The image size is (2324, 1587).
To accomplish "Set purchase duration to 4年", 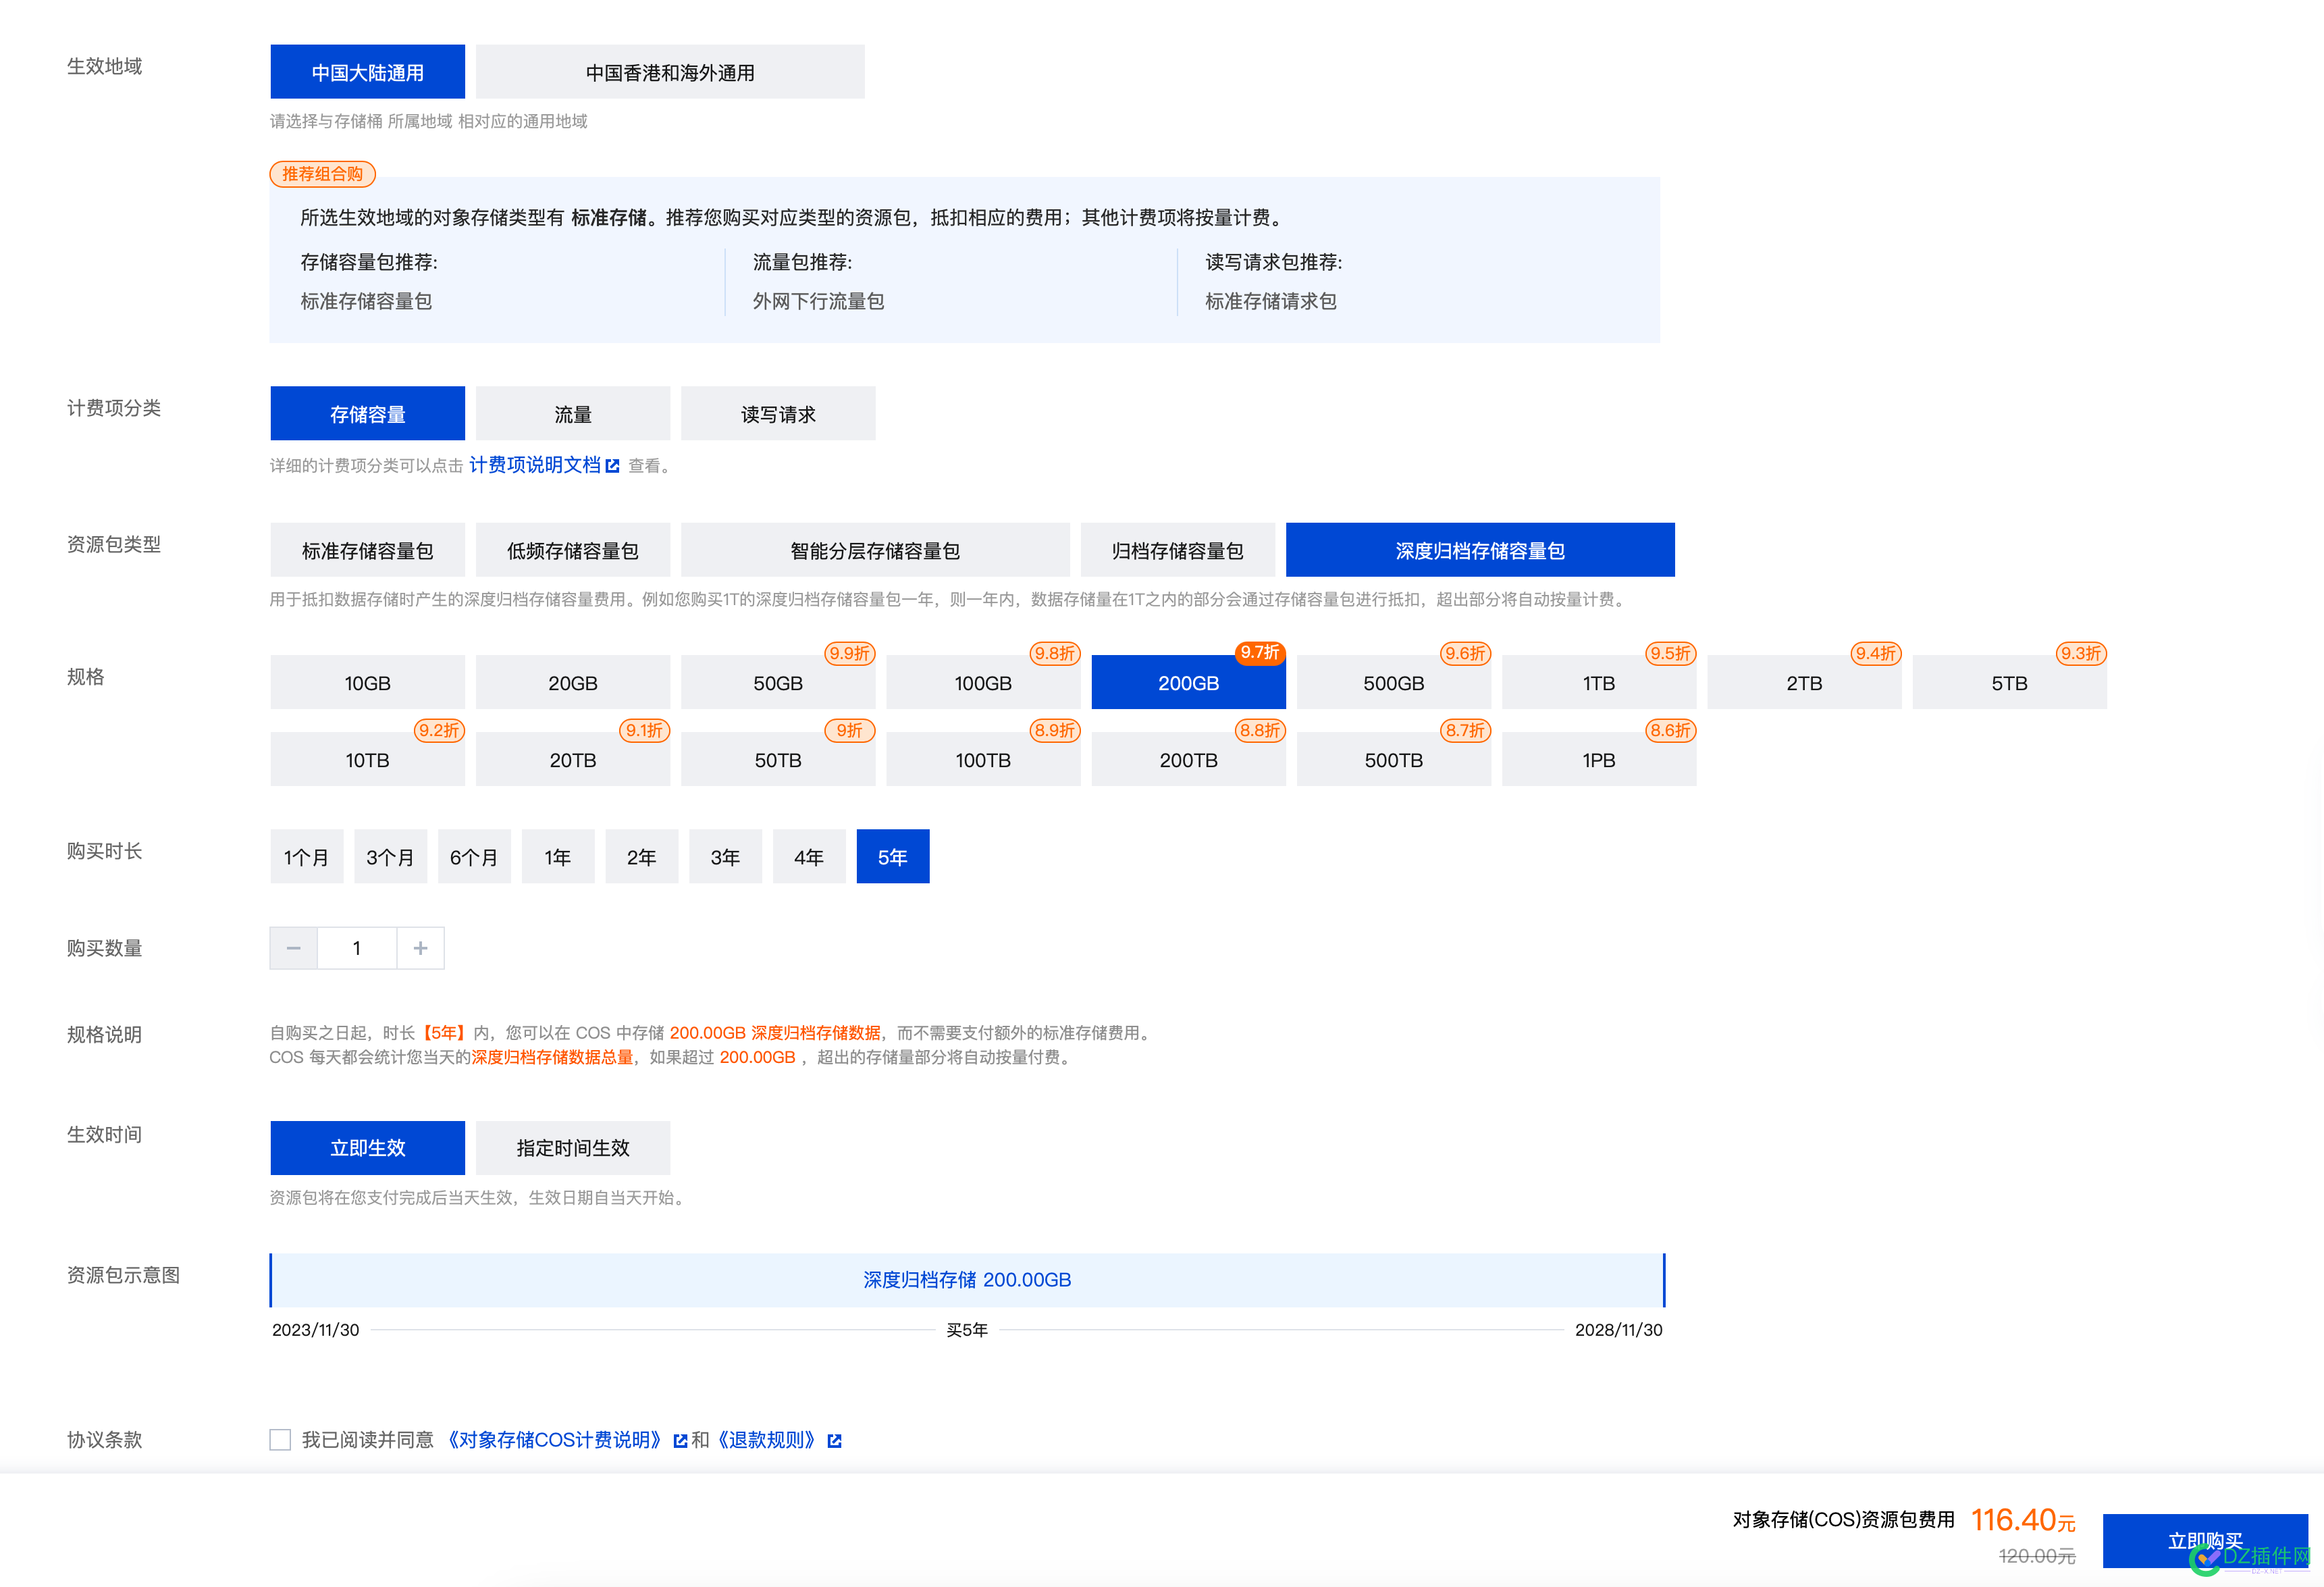I will coord(809,857).
